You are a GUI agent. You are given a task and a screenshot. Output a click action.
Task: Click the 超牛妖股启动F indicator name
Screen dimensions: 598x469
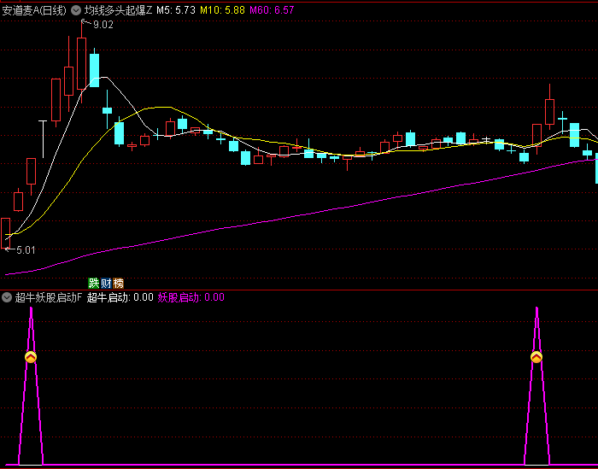point(49,297)
